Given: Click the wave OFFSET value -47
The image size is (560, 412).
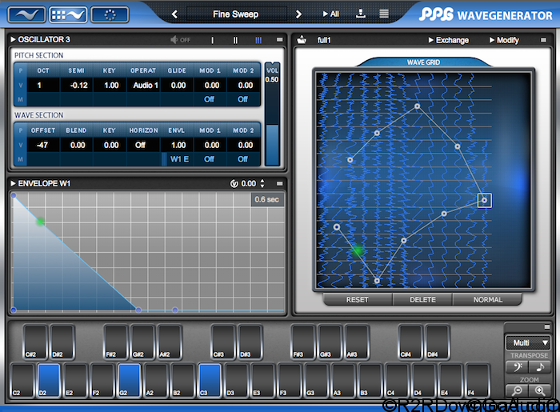Looking at the screenshot, I should point(43,146).
